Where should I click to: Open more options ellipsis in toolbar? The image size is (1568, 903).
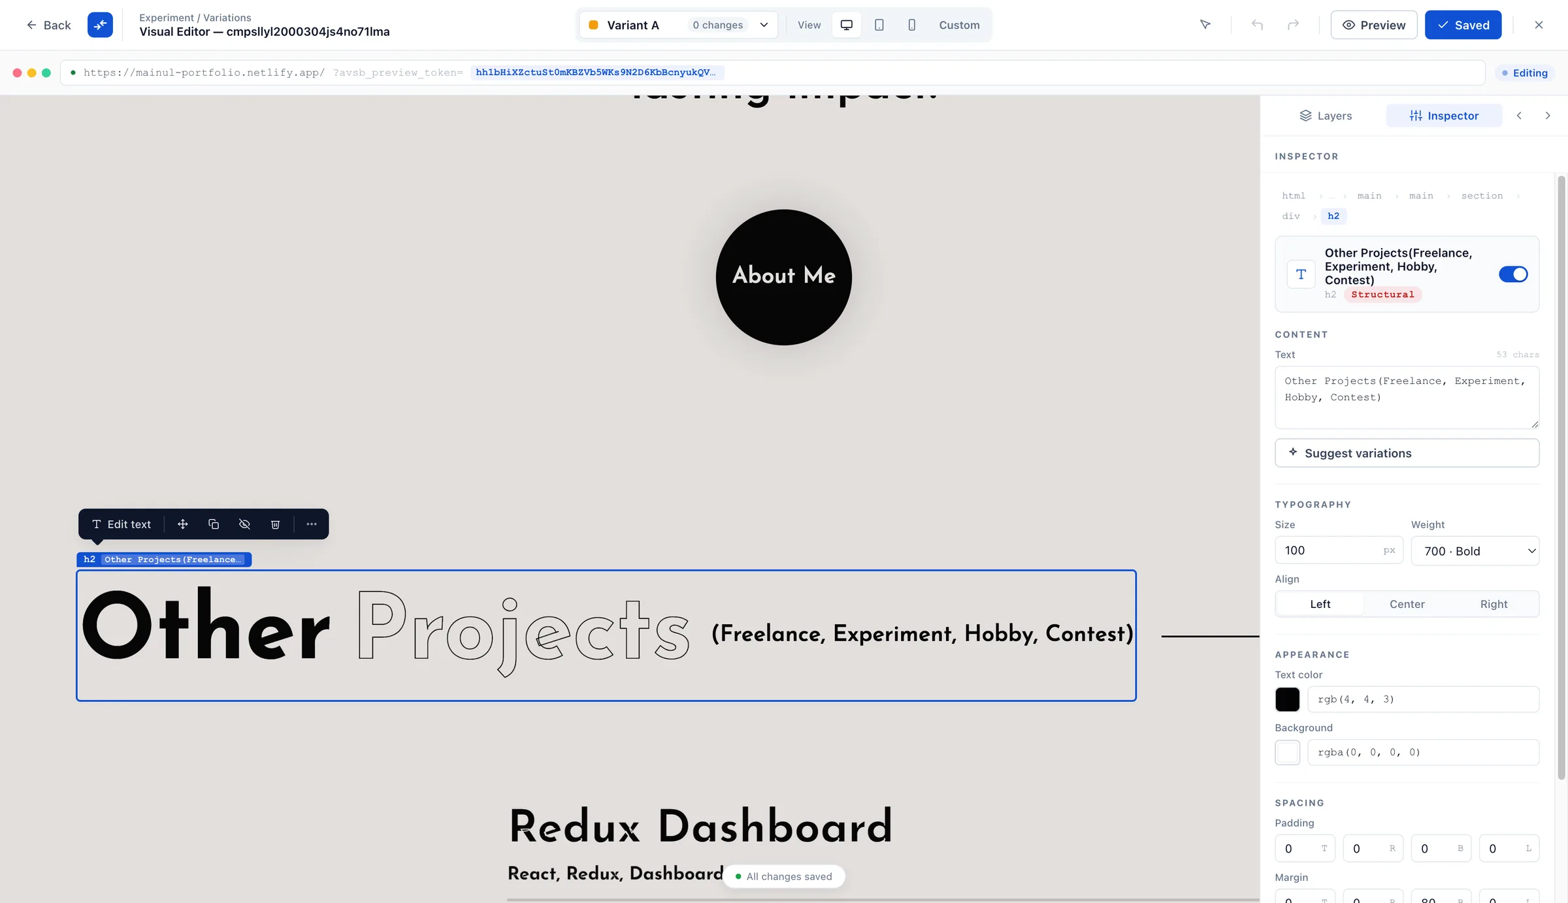(312, 524)
